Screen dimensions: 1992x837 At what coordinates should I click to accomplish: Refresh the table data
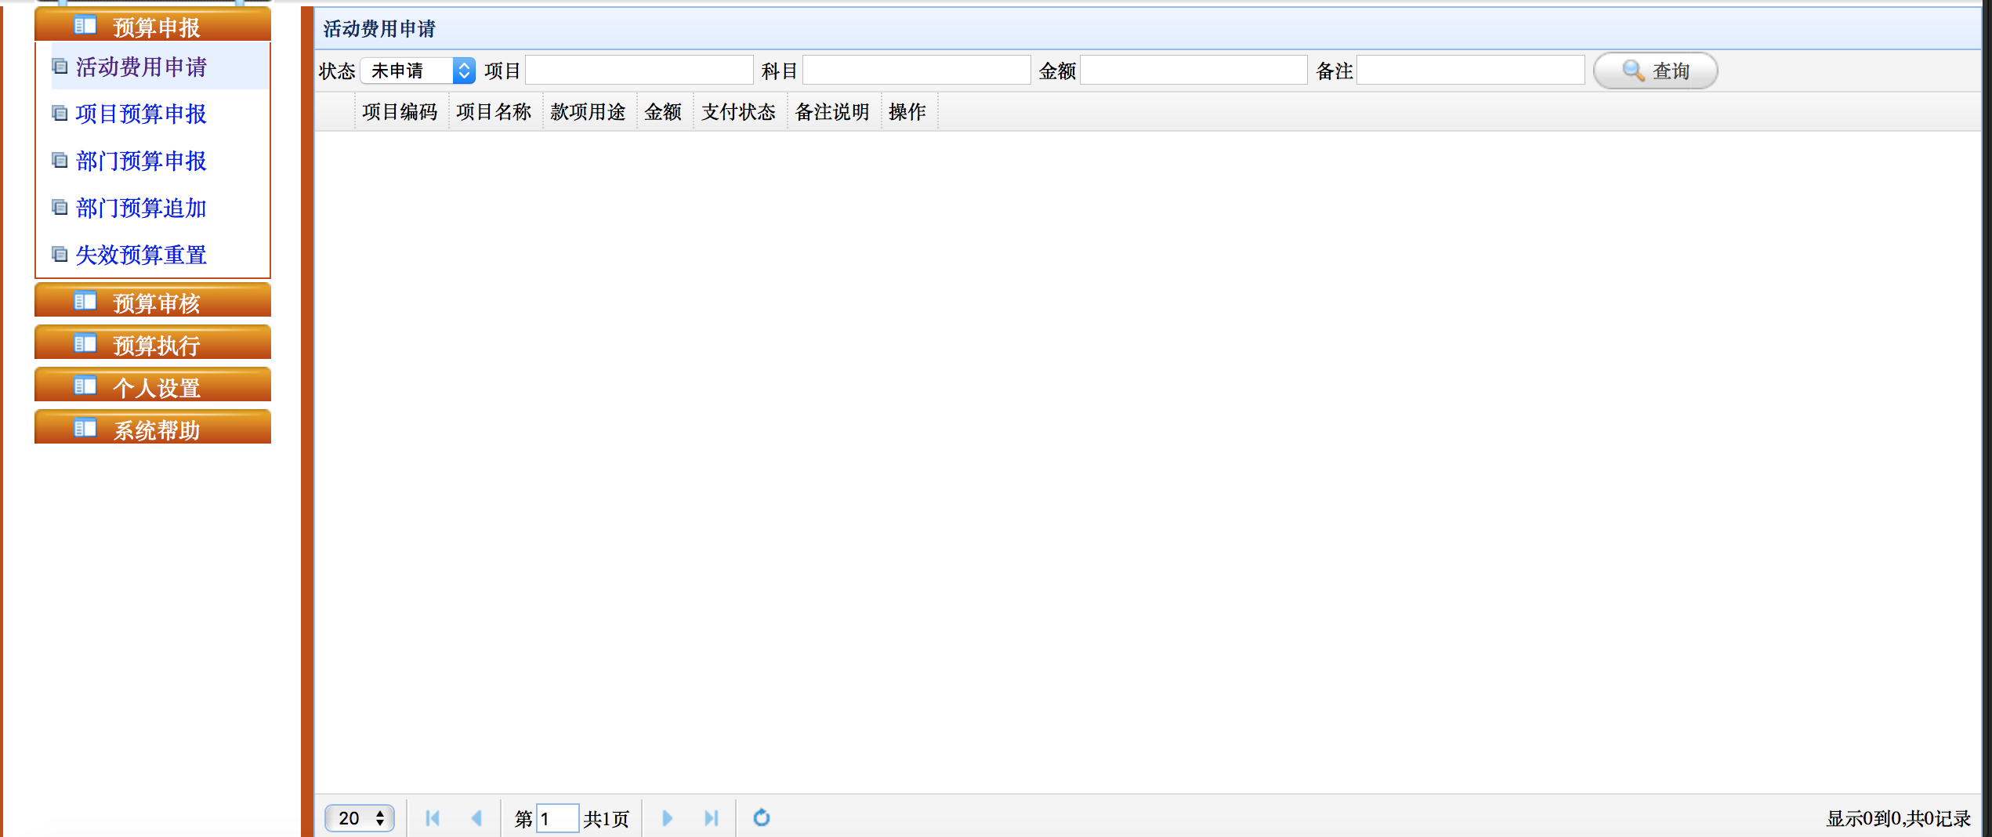pos(761,818)
